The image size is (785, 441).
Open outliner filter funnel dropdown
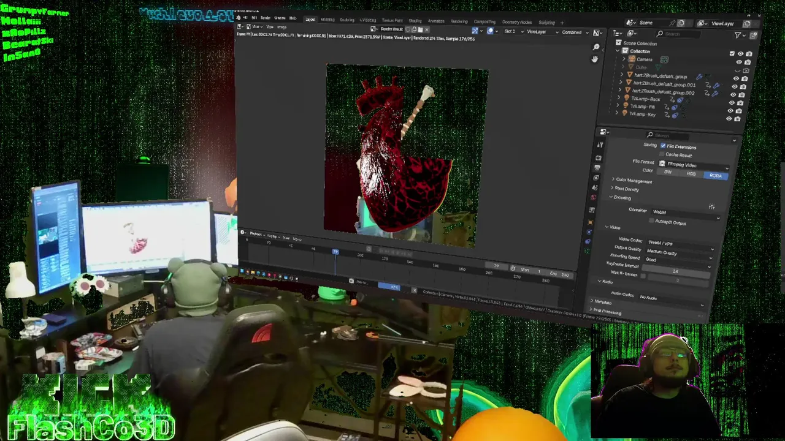740,35
